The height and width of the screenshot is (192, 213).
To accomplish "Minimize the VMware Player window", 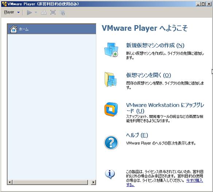I will click(x=198, y=4).
